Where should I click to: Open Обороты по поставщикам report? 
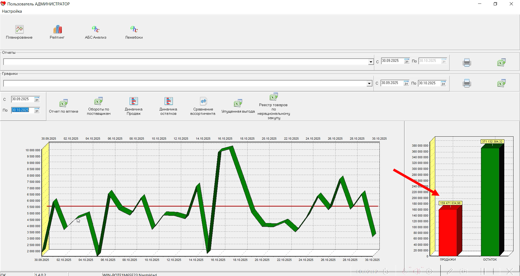click(x=99, y=101)
